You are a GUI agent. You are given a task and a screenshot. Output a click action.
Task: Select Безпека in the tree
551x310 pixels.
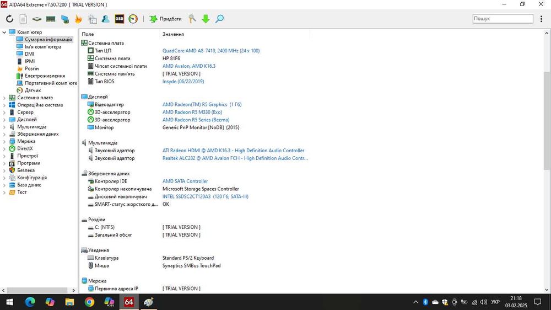click(26, 170)
